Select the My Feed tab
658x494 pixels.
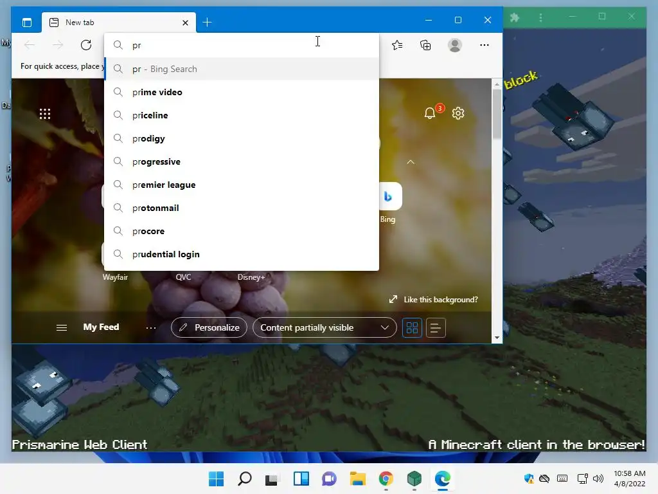coord(101,327)
